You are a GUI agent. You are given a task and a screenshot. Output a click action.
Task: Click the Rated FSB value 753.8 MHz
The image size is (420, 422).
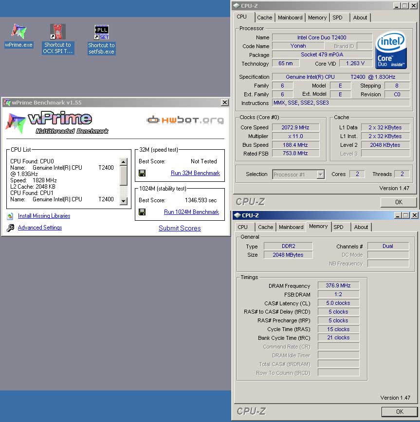coord(295,154)
